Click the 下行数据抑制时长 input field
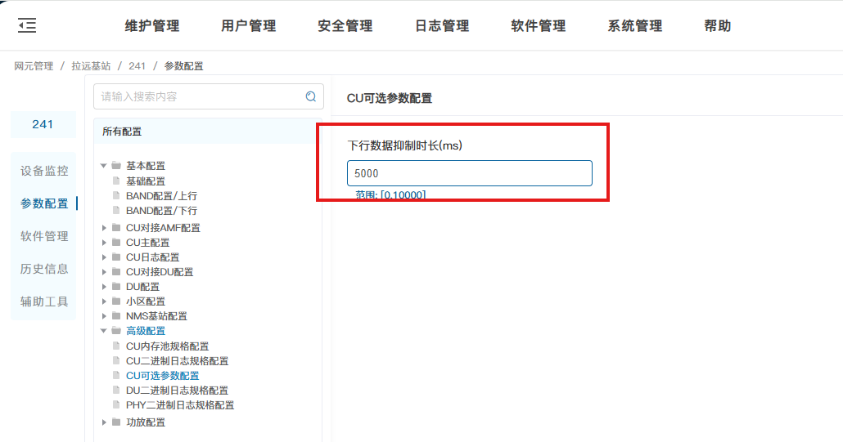 (x=469, y=173)
